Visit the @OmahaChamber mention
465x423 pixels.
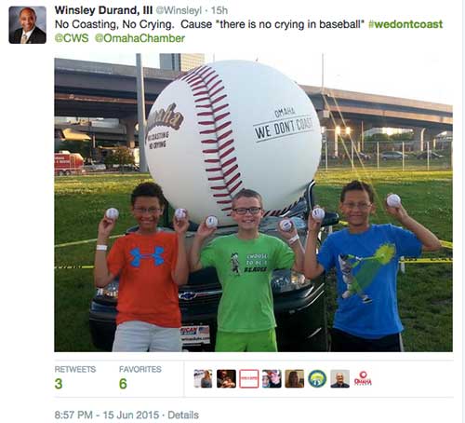pos(139,38)
